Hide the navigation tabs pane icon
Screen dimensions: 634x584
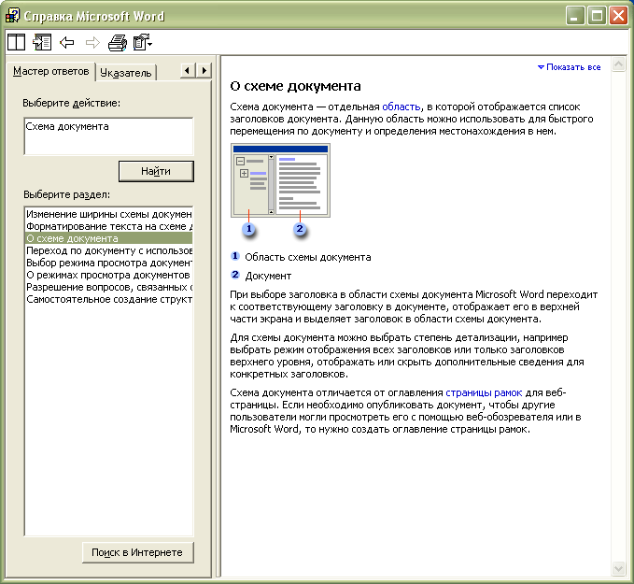tap(42, 42)
